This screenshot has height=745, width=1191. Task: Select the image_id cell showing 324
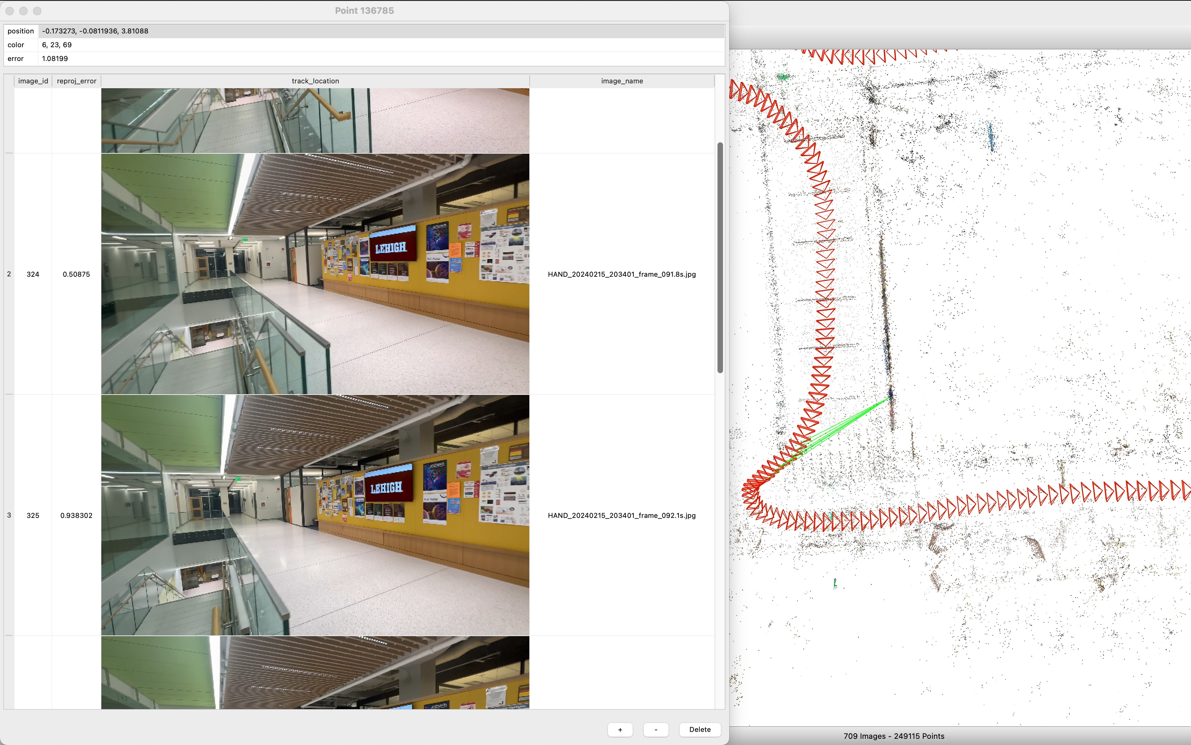(x=33, y=274)
